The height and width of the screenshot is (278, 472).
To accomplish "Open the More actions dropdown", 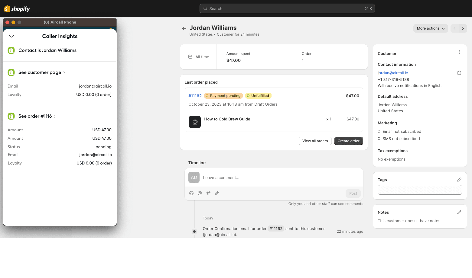I will (x=430, y=28).
